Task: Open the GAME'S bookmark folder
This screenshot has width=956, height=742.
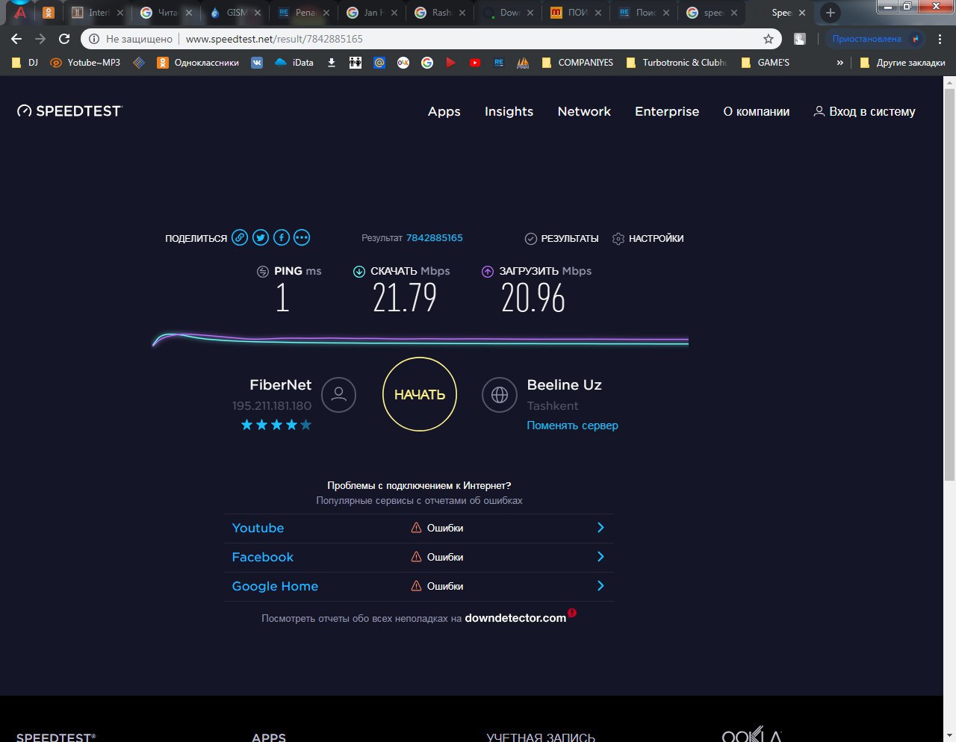Action: coord(766,63)
